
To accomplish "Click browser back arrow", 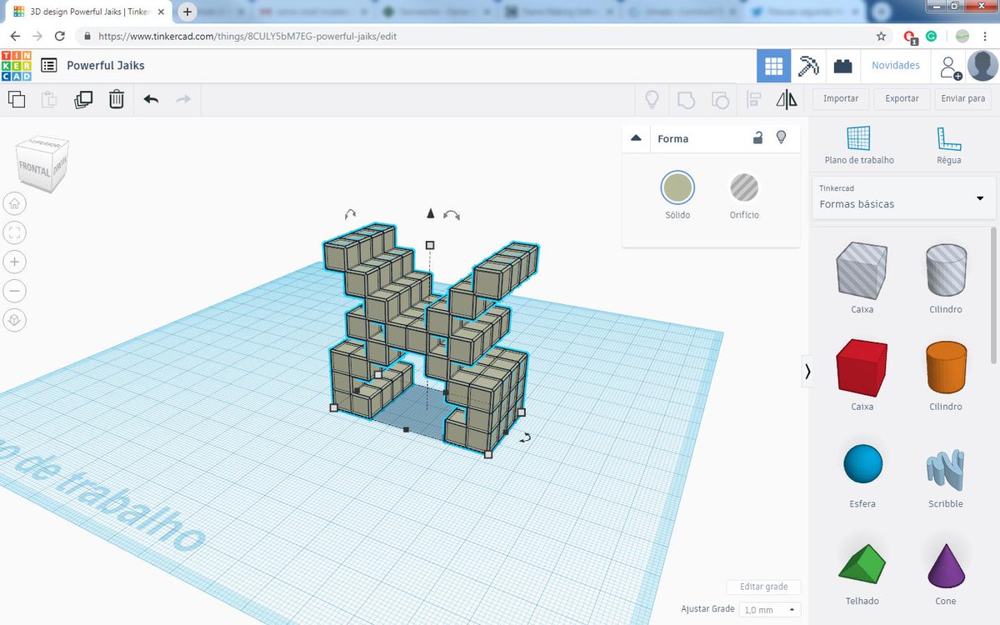I will point(15,37).
